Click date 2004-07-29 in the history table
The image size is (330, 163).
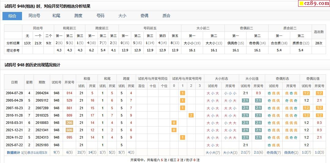click(14, 93)
